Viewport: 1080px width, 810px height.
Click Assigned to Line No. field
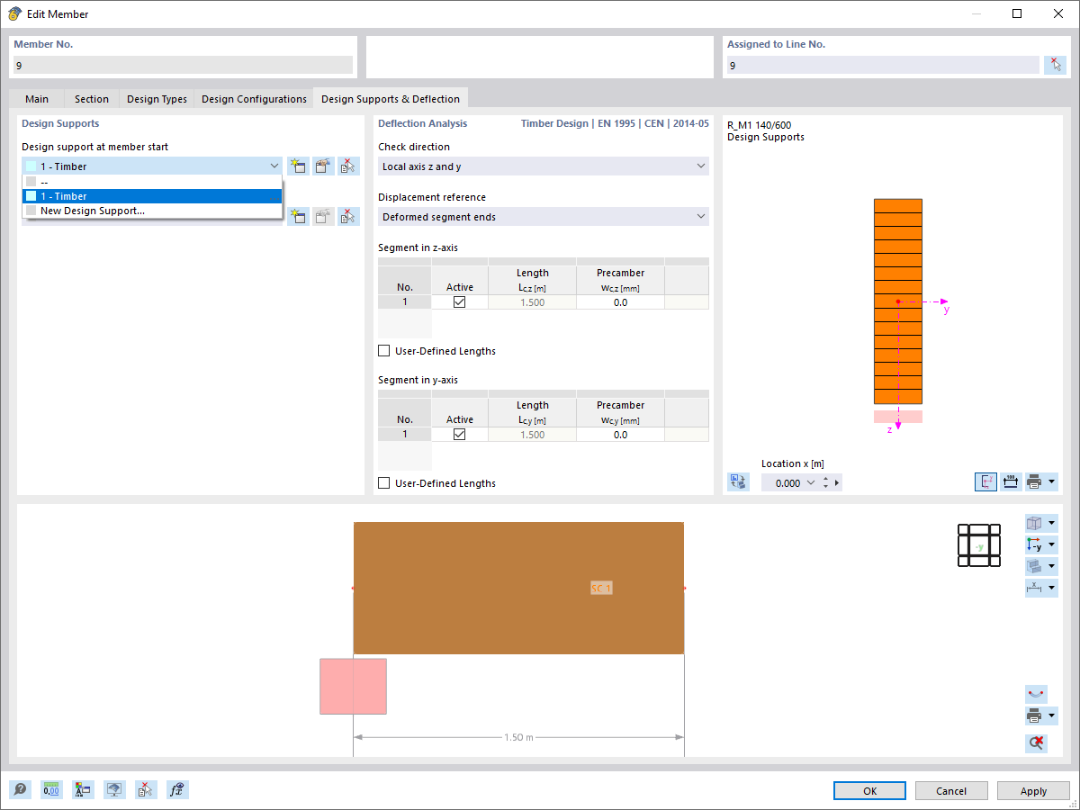coord(883,65)
